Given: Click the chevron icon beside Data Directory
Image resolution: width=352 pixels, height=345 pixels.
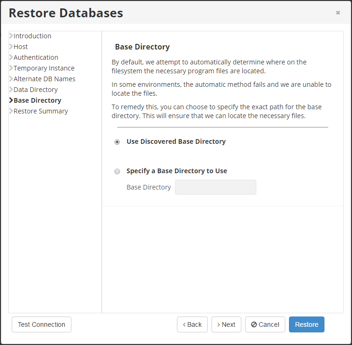Looking at the screenshot, I should click(11, 90).
